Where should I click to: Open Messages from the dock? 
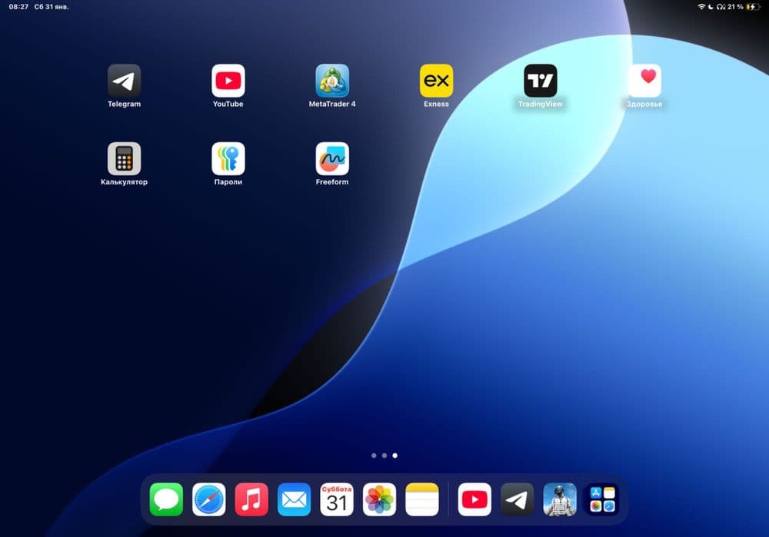pos(166,499)
